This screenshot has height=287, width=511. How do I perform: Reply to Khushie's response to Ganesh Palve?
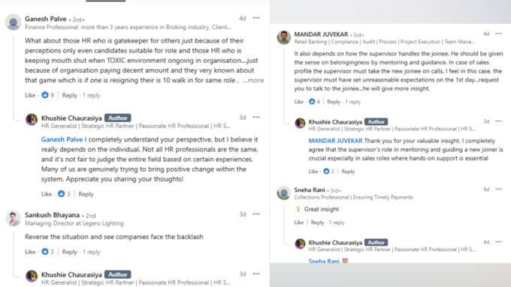[86, 194]
